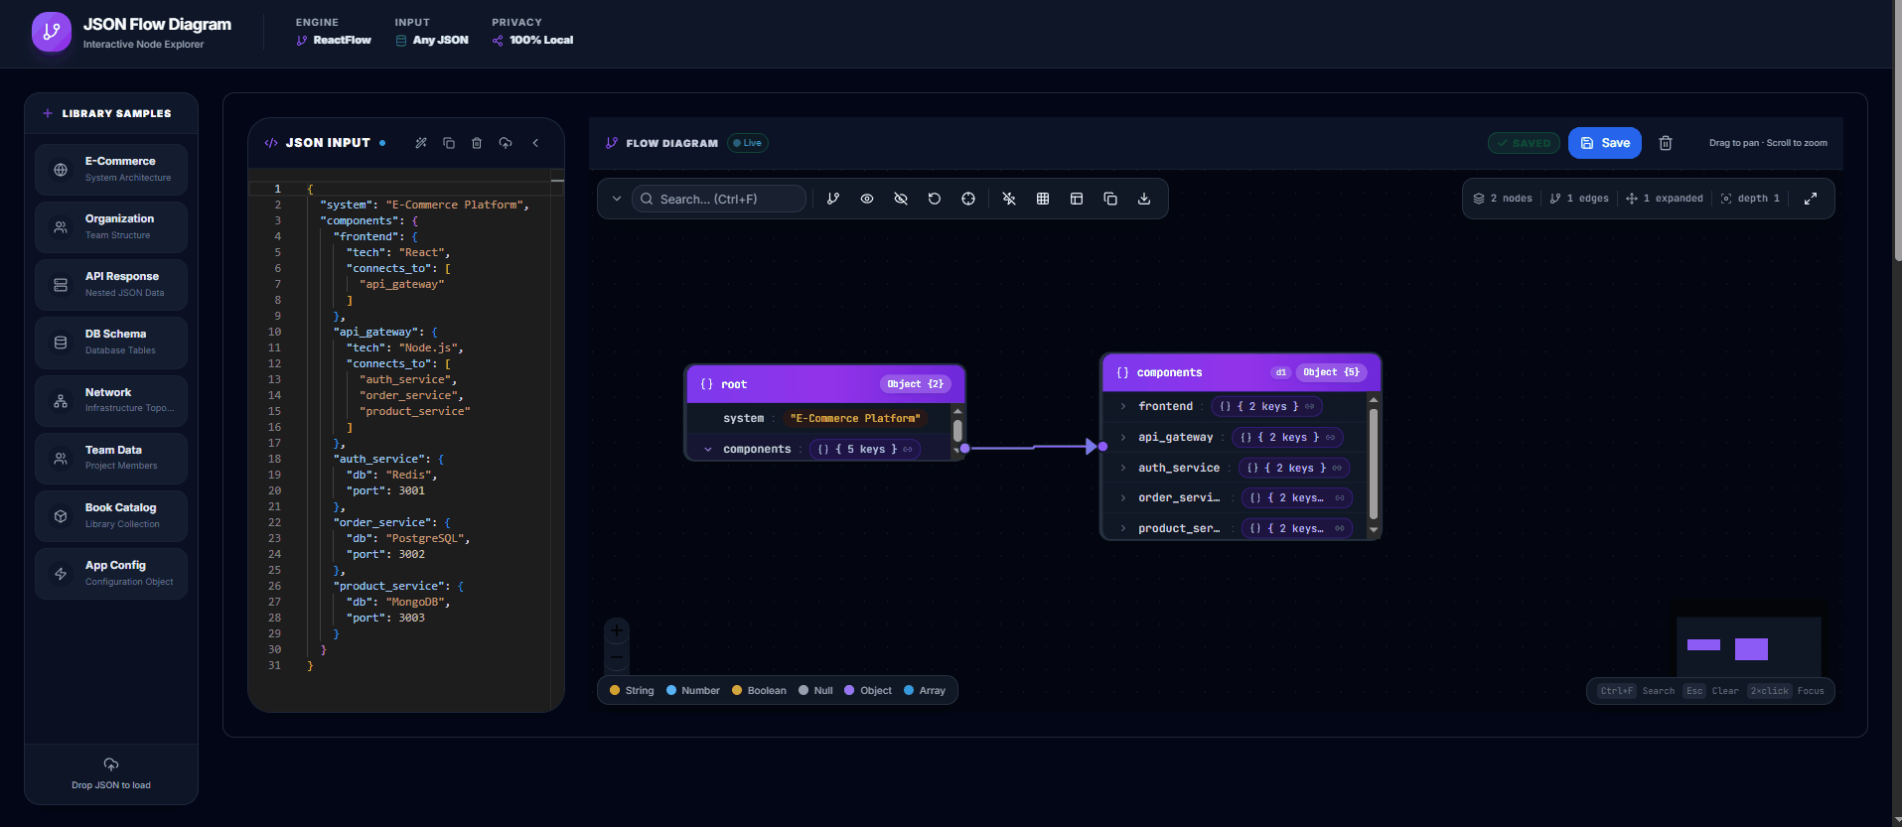
Task: Click the Drop JSON to load upload area
Action: pyautogui.click(x=111, y=773)
